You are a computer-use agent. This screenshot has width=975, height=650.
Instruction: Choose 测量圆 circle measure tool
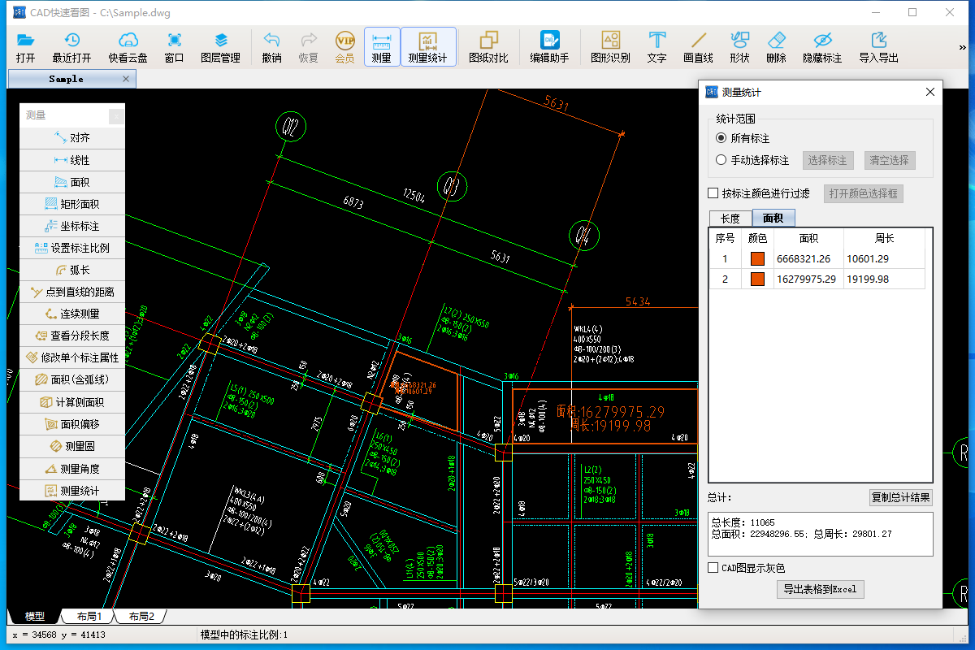[x=72, y=446]
